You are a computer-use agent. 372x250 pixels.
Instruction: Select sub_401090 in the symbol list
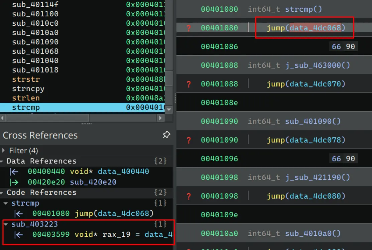click(x=35, y=42)
